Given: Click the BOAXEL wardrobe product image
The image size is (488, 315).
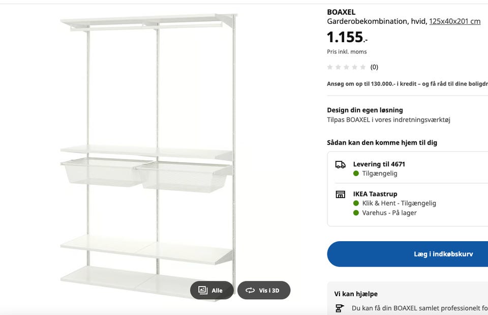Looking at the screenshot, I should pos(148,153).
